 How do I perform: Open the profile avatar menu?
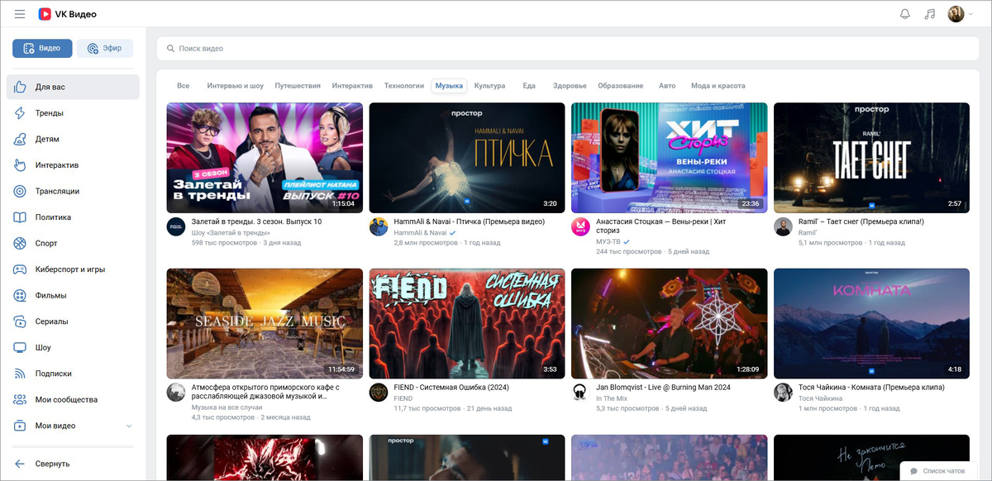[x=961, y=14]
